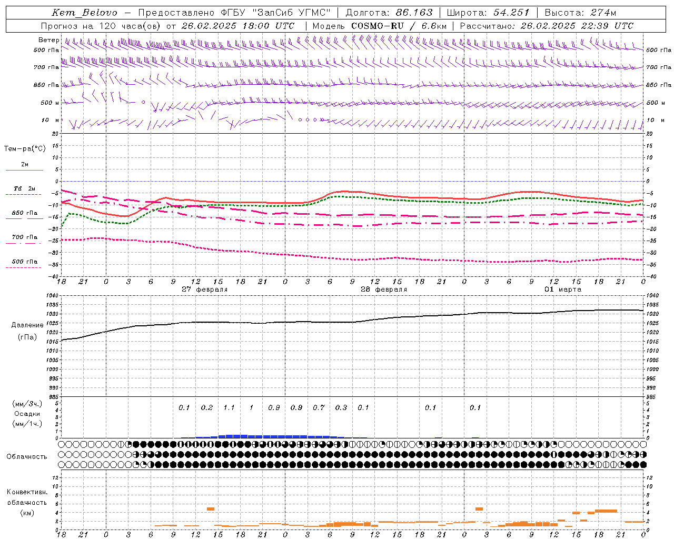Image resolution: width=674 pixels, height=539 pixels.
Task: Click the 'Облачность' cloudiness label
Action: tap(27, 456)
